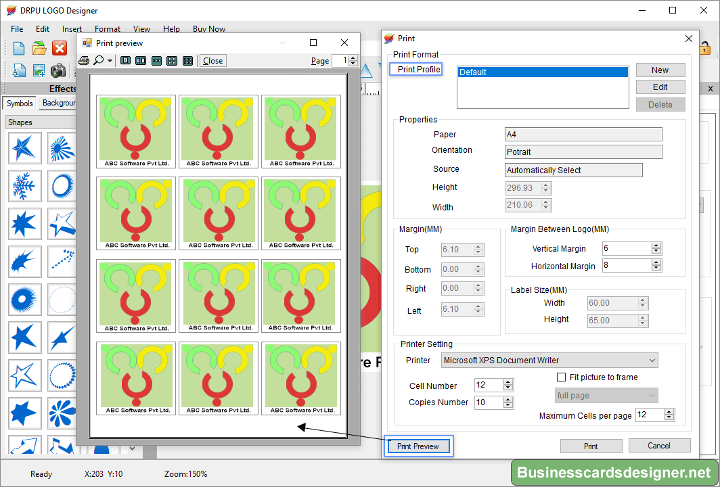Enable Fit picture to frame checkbox
720x487 pixels.
[x=561, y=377]
